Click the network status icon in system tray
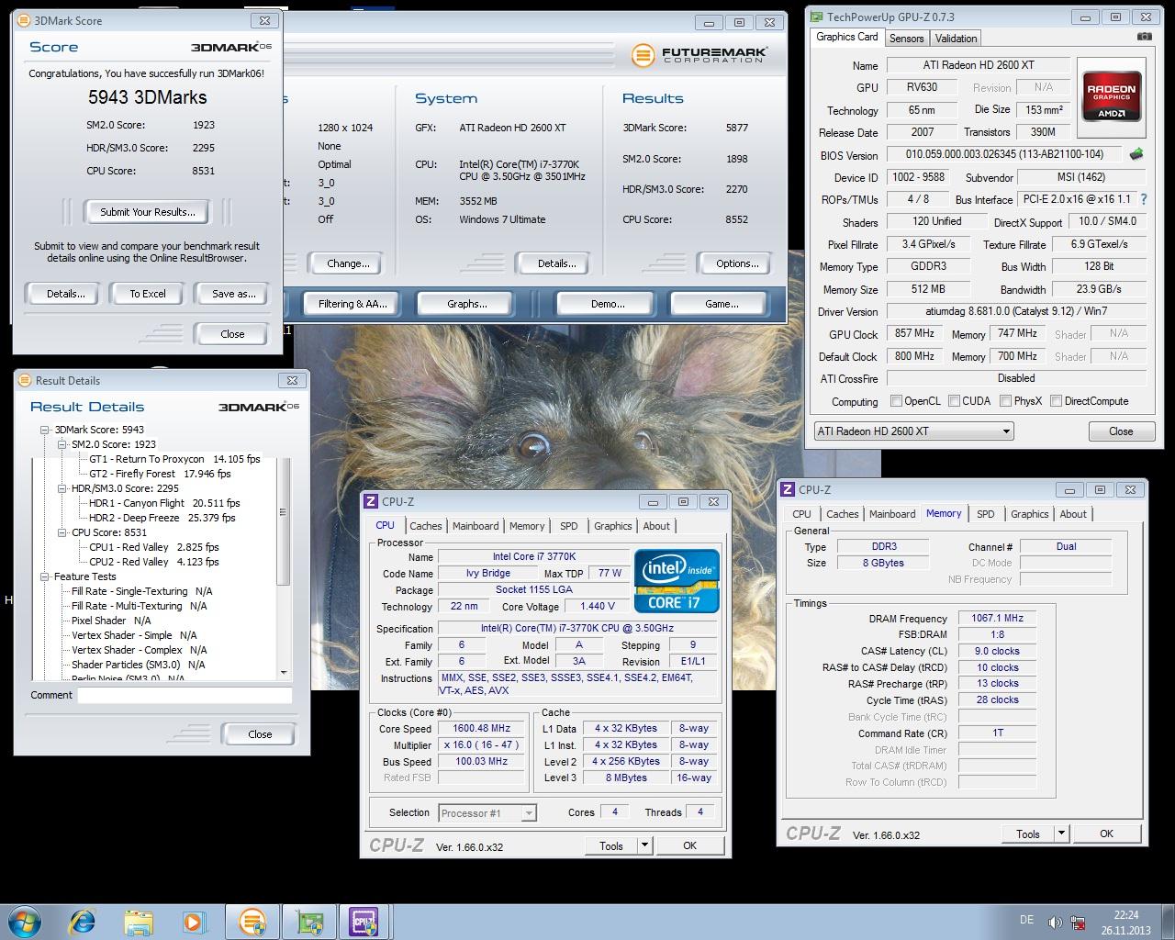 [1078, 923]
